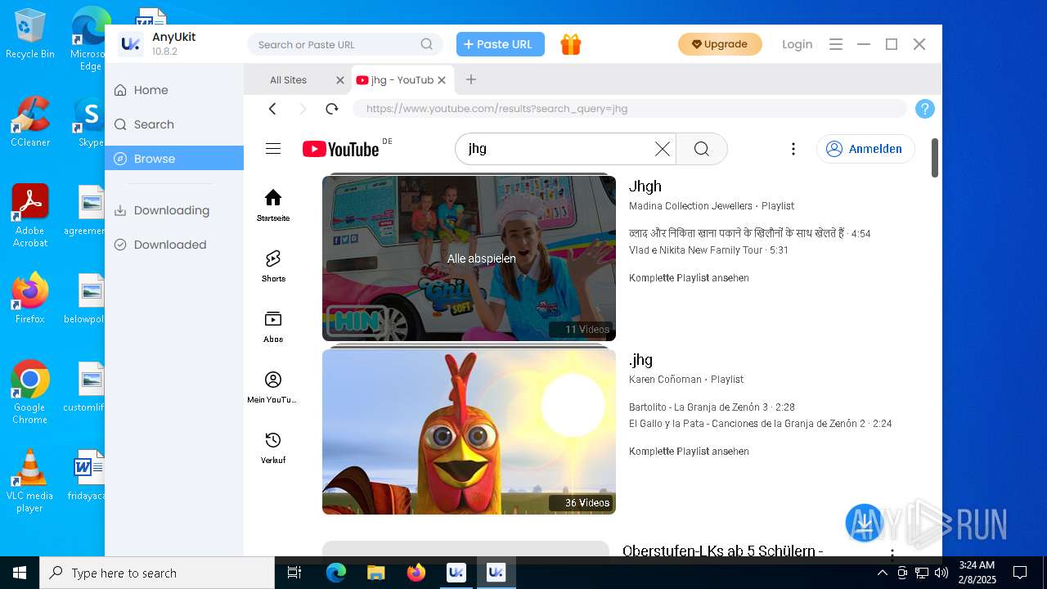Image resolution: width=1047 pixels, height=589 pixels.
Task: Open YouTube Verlauf history
Action: [x=273, y=447]
